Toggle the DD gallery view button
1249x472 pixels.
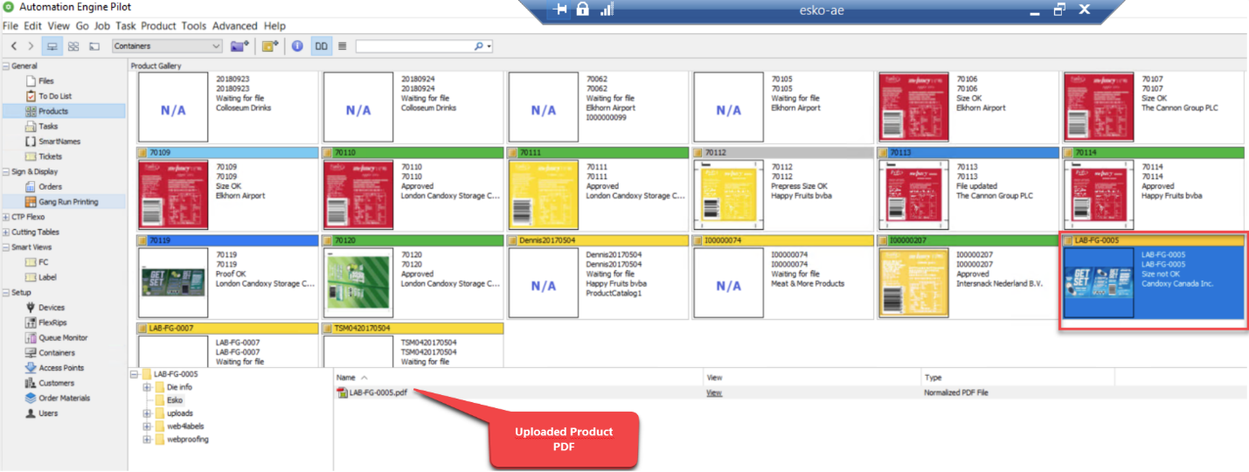(322, 46)
